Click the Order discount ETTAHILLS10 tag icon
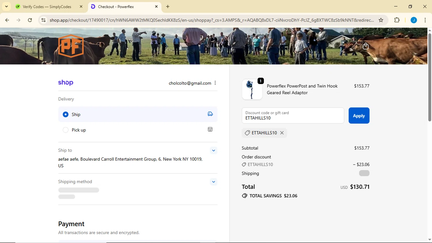The height and width of the screenshot is (243, 432). [x=244, y=165]
